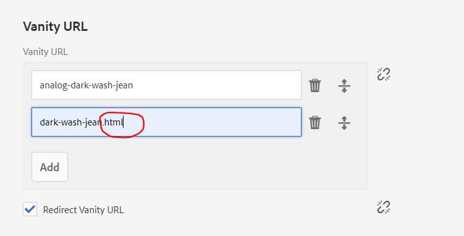
Task: Click the bold Vanity URL section heading
Action: click(56, 27)
